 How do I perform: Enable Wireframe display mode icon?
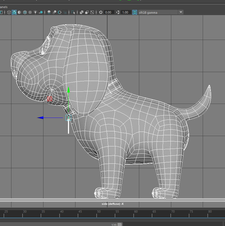click(9, 12)
